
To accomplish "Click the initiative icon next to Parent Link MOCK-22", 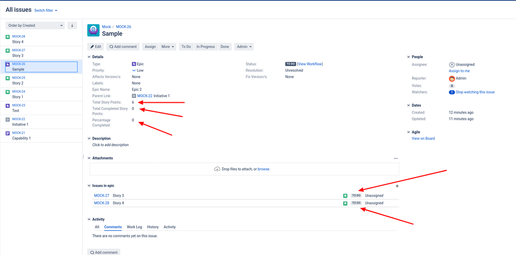I will point(134,95).
